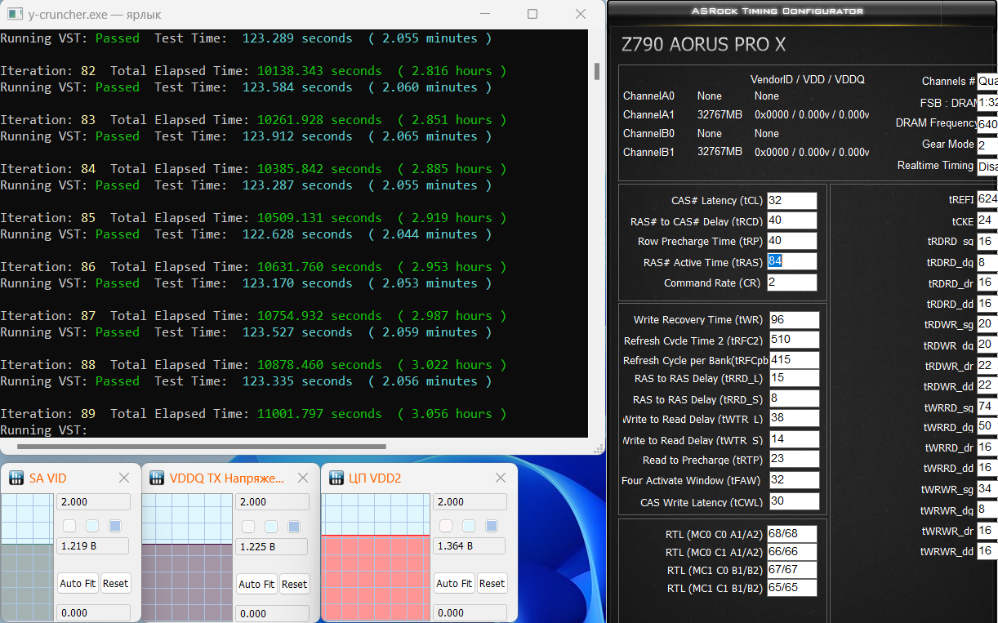Click the tCKE field showing 24
The width and height of the screenshot is (998, 623).
tap(987, 220)
